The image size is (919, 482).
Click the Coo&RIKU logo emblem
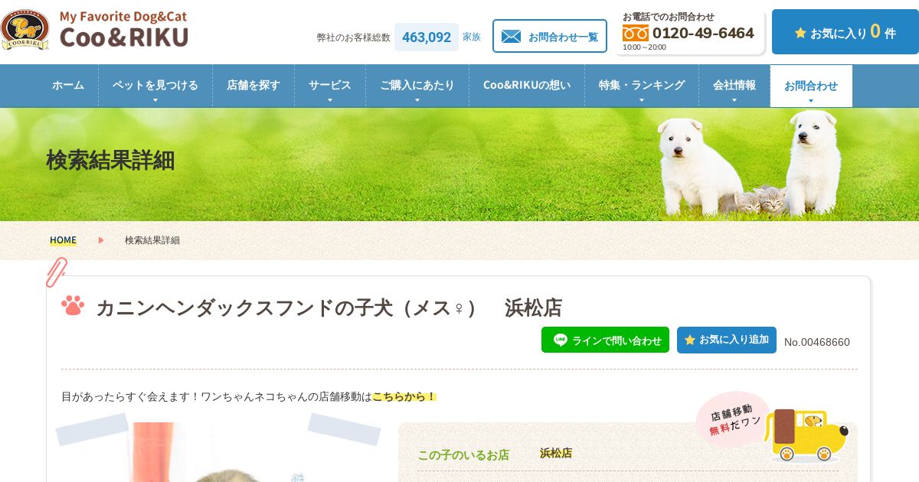coord(25,30)
